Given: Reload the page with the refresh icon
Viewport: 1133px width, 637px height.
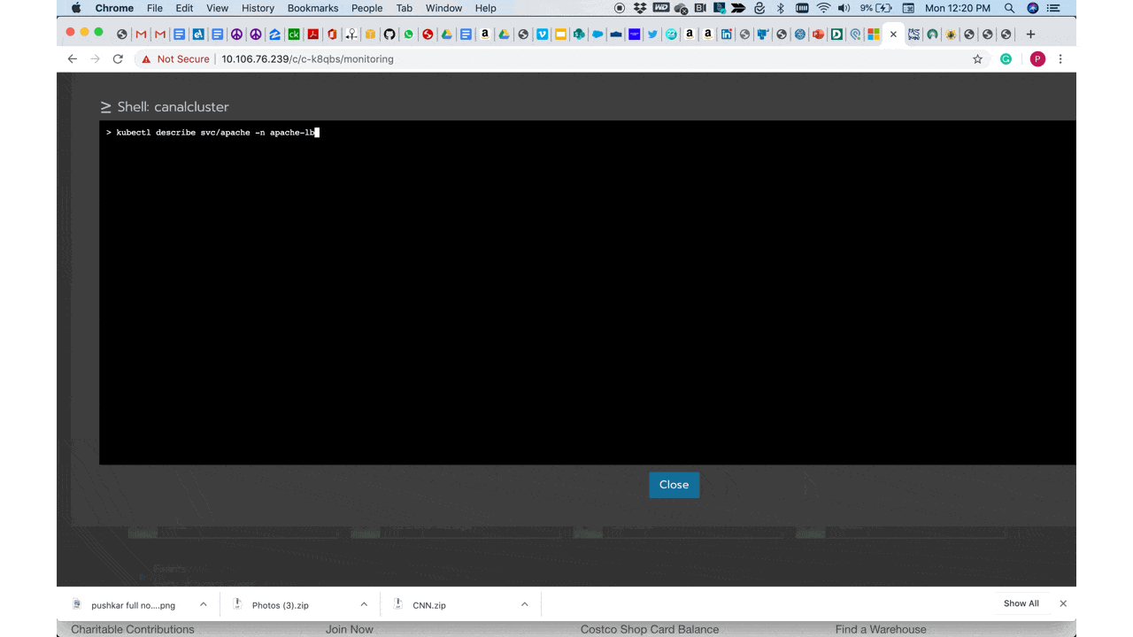Looking at the screenshot, I should point(118,59).
